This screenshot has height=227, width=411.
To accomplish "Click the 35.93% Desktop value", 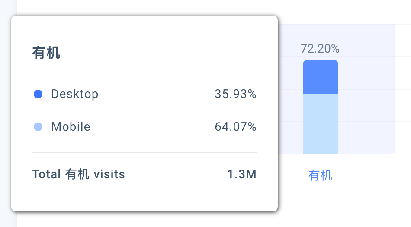I will point(235,94).
